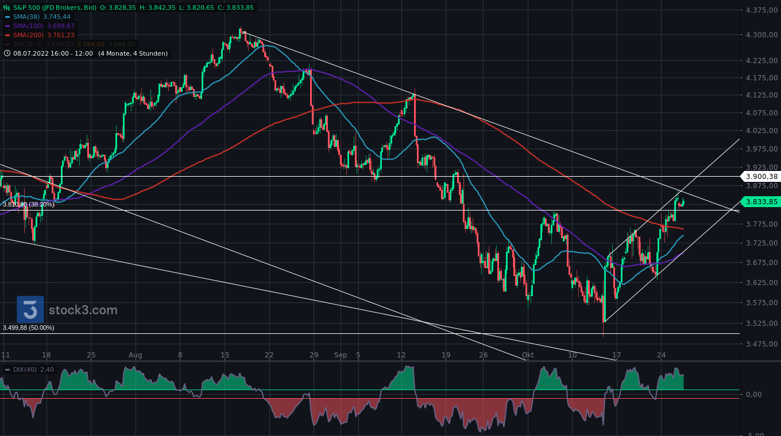Click the blue color dash of SMA(38)
The image size is (781, 436).
tap(8, 17)
